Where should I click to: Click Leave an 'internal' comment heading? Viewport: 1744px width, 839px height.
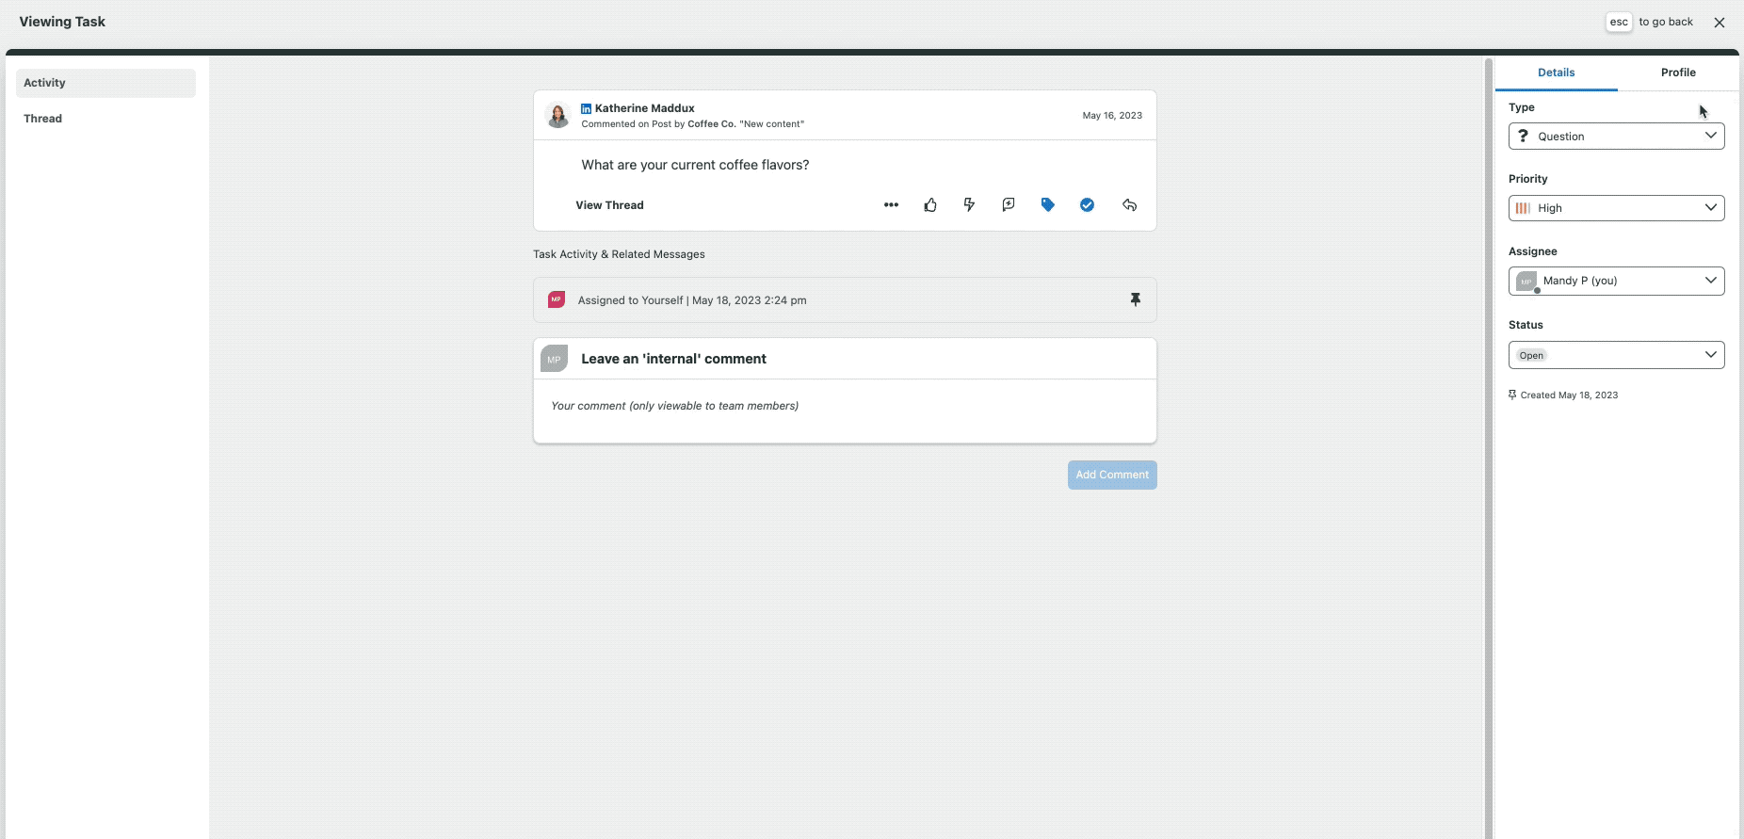coord(673,359)
